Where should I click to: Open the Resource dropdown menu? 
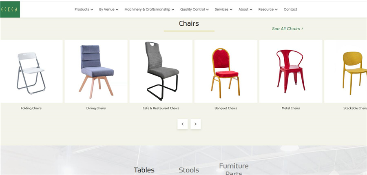(x=268, y=9)
